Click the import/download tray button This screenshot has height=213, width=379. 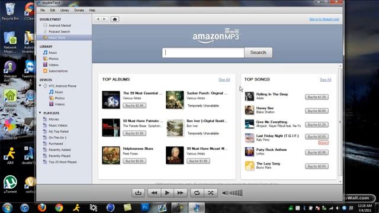tap(138, 193)
